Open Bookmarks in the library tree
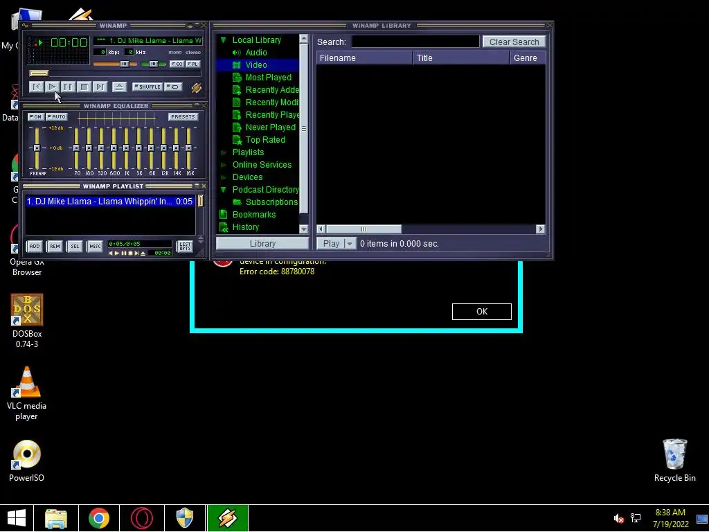Viewport: 709px width, 532px height. (x=253, y=215)
